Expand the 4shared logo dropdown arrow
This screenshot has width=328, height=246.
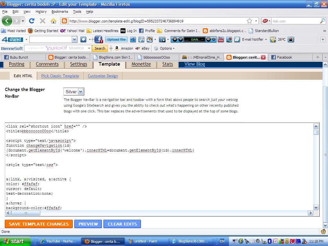pyautogui.click(x=26, y=39)
